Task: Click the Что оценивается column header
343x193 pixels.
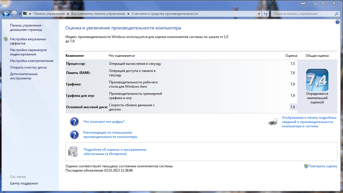Action: pyautogui.click(x=122, y=56)
